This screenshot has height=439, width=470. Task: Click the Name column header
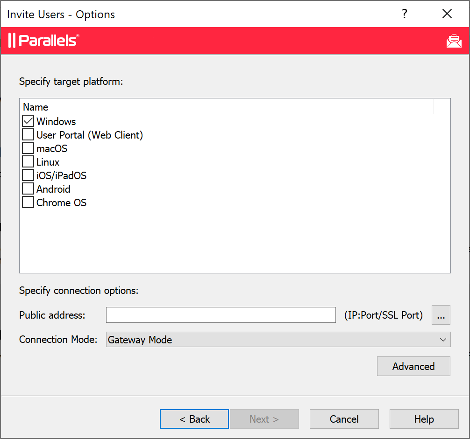(x=36, y=107)
